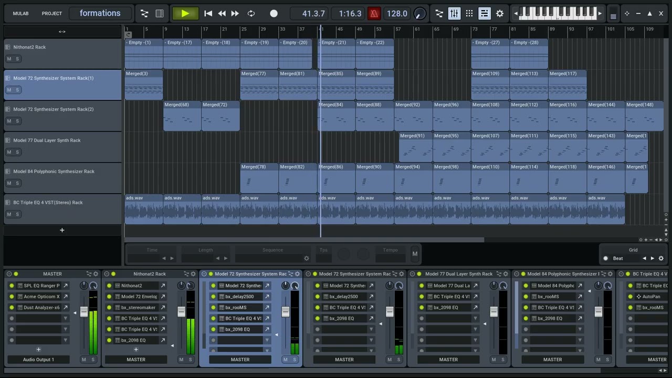Expand second empty MASTER effect slot dropdown
This screenshot has width=672, height=378.
click(66, 330)
